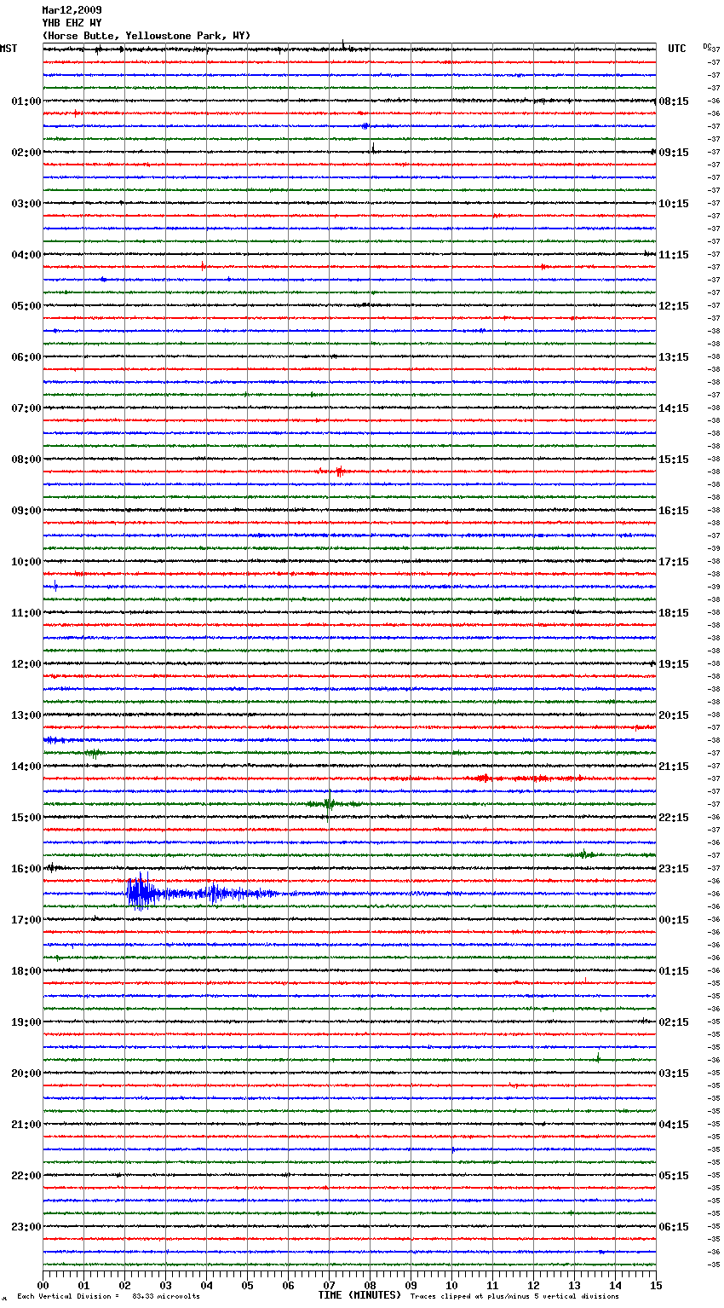Select the 03:00 MST row label
Viewport: 724px width, 1308px height.
coord(26,204)
